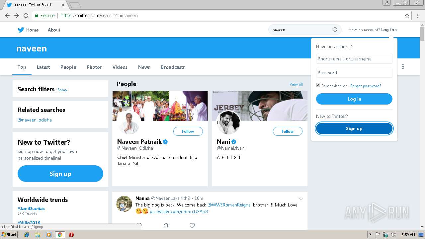The width and height of the screenshot is (425, 239).
Task: Click Naveen Patnaik verified badge
Action: 165,142
